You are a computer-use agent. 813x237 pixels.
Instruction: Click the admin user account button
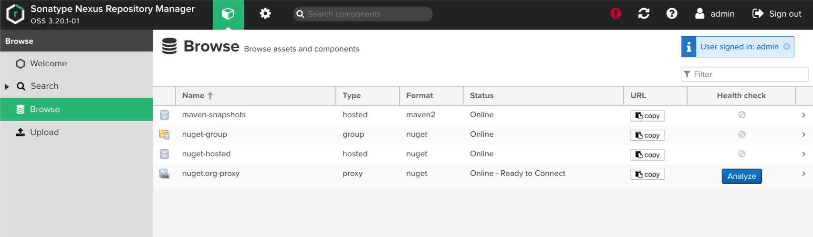click(x=715, y=14)
